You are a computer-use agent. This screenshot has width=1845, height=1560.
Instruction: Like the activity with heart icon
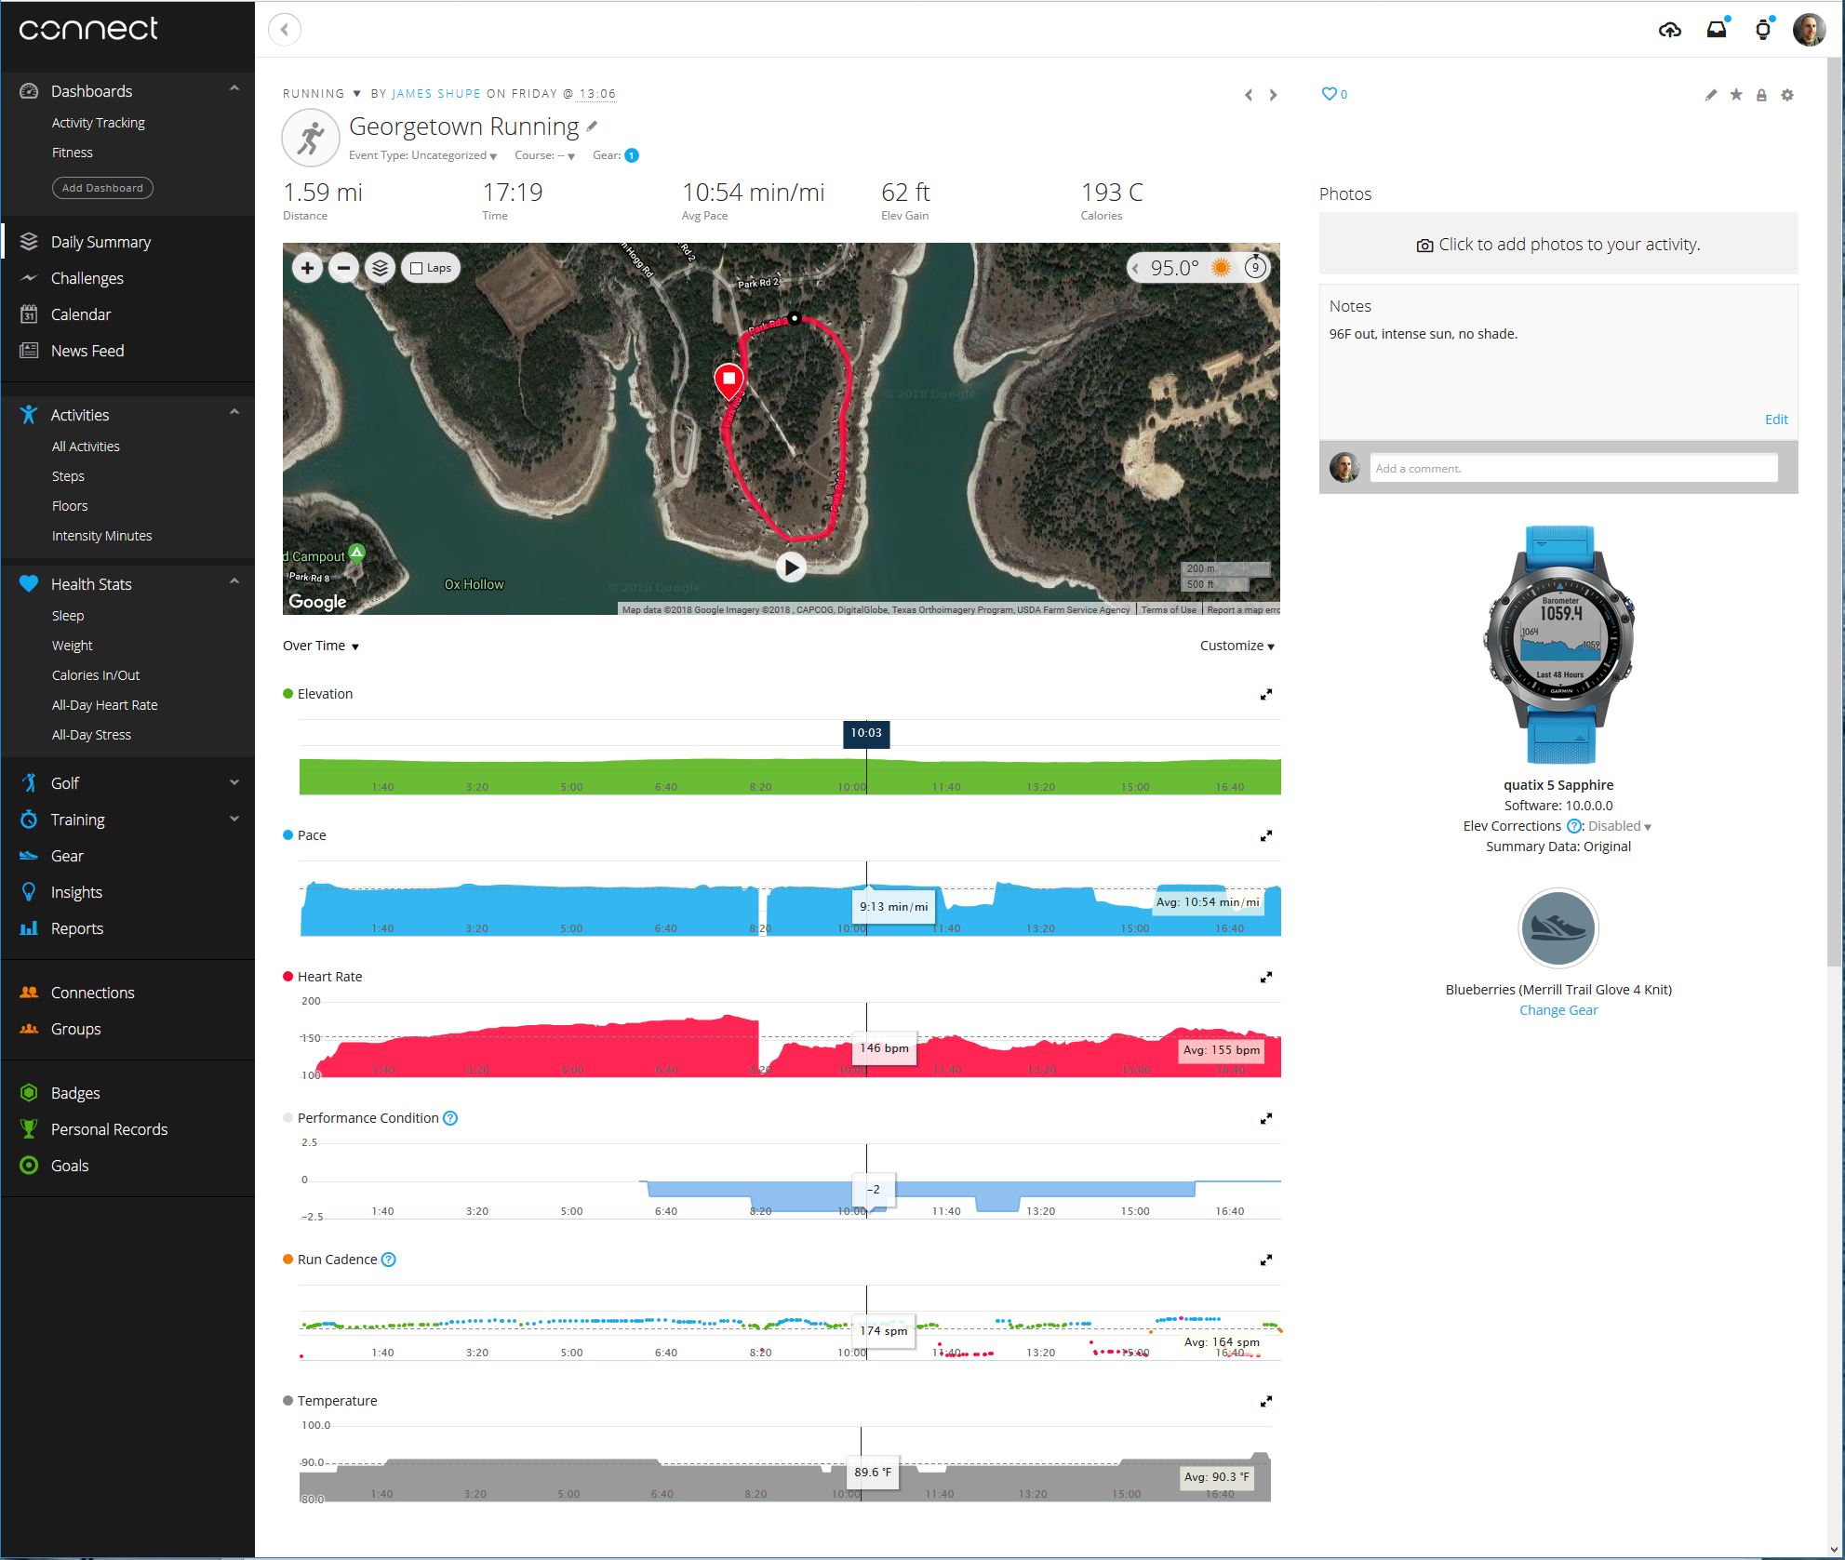point(1330,94)
